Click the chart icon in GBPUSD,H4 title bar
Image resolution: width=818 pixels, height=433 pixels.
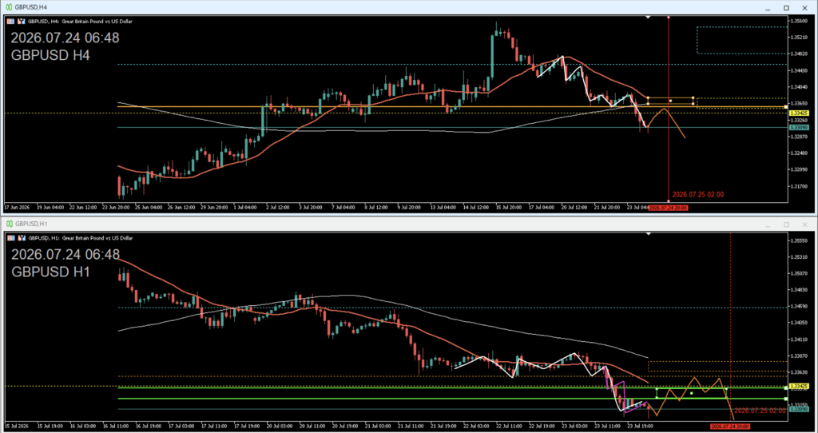click(10, 7)
